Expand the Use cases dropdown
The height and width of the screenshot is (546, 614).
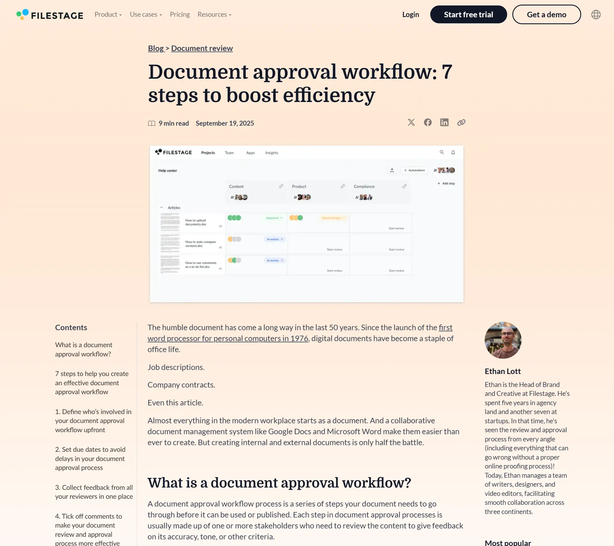146,14
